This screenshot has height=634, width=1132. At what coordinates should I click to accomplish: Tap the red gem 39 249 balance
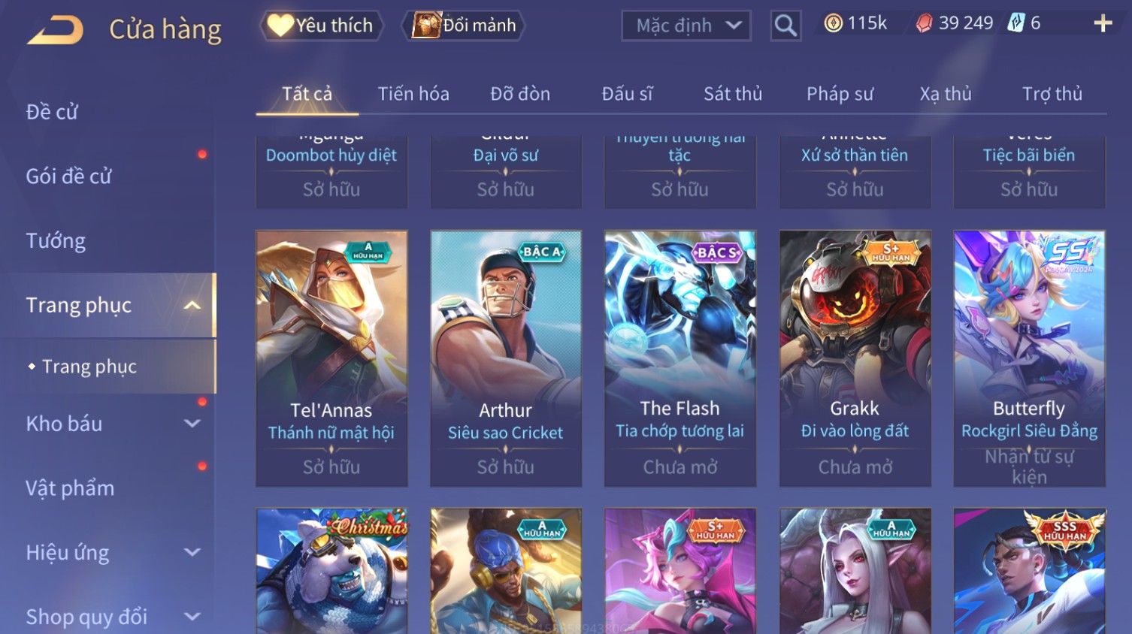[955, 23]
